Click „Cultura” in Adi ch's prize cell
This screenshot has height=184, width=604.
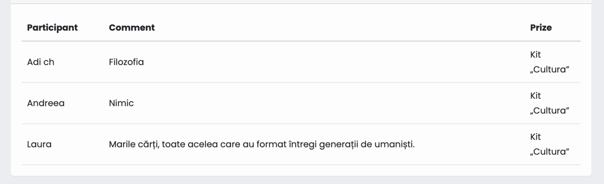[549, 70]
